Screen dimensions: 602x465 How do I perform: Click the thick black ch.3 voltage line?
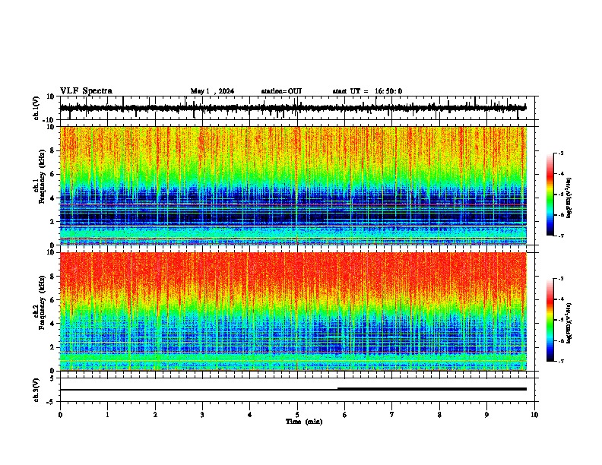pyautogui.click(x=432, y=389)
